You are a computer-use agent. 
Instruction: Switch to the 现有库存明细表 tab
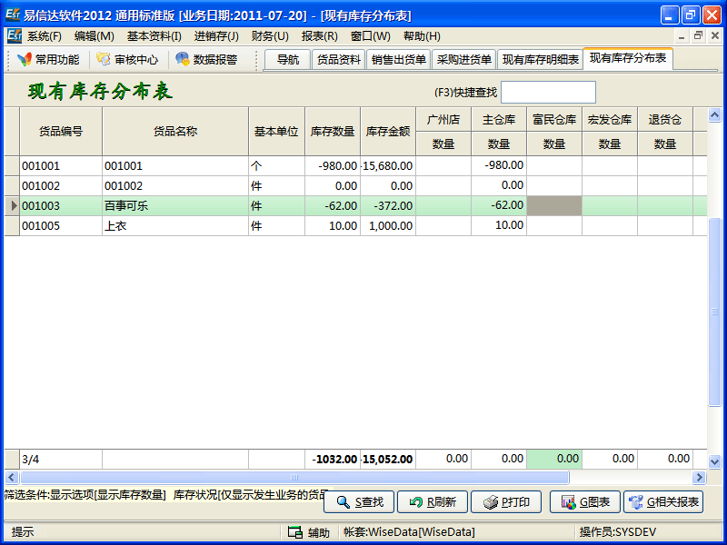click(x=541, y=60)
